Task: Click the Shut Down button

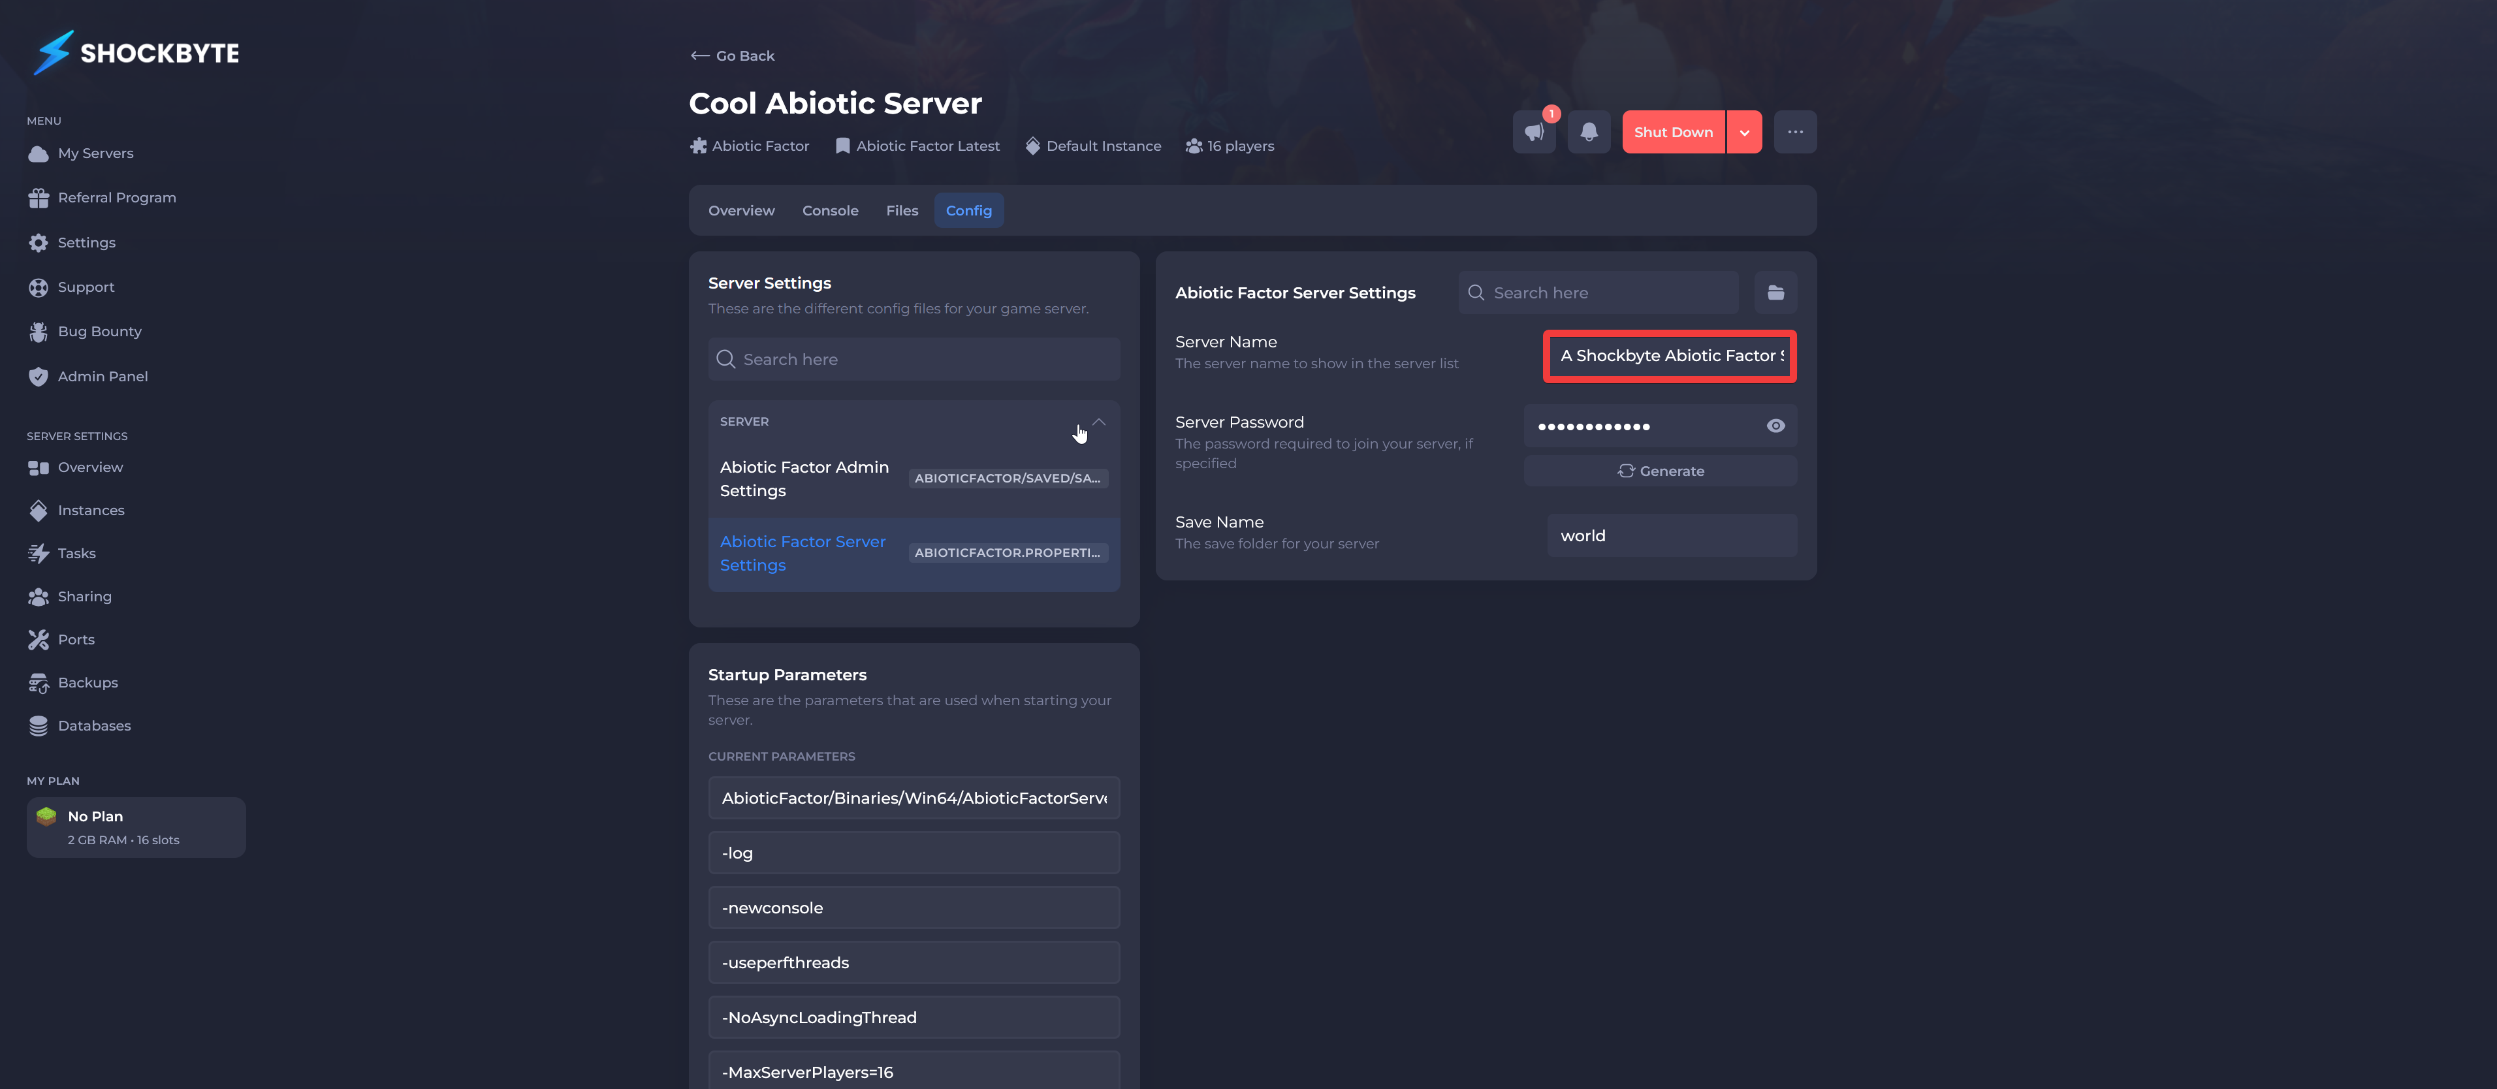Action: pos(1673,132)
